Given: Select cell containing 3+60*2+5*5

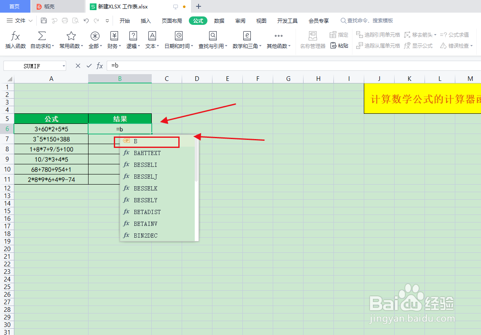Looking at the screenshot, I should (x=51, y=129).
